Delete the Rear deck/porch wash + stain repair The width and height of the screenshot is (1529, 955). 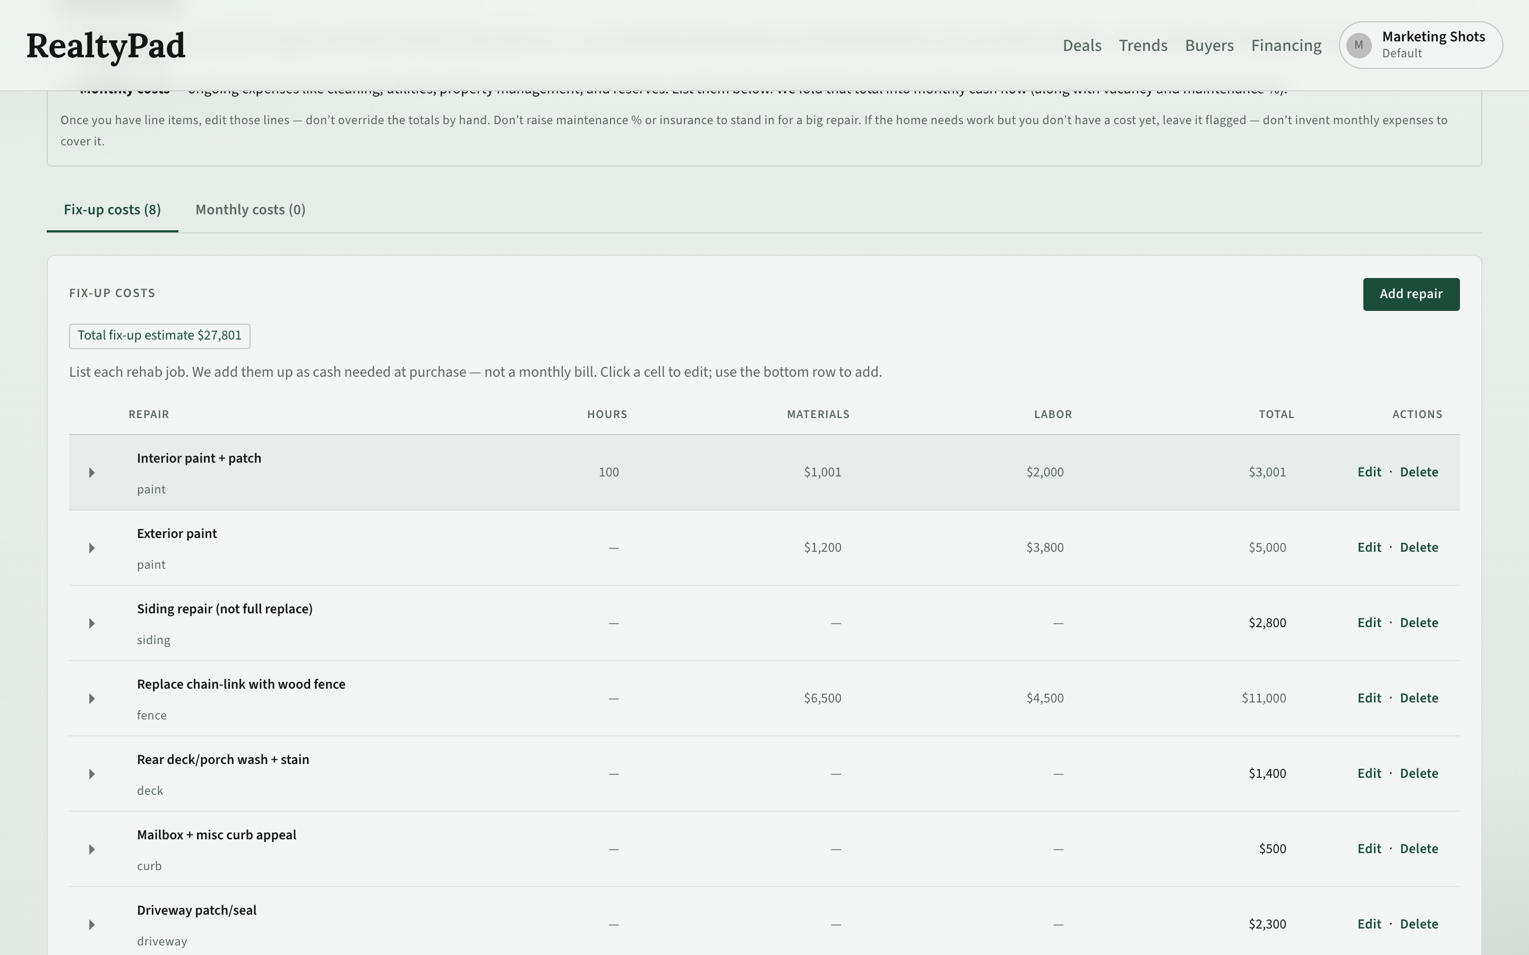(1419, 774)
